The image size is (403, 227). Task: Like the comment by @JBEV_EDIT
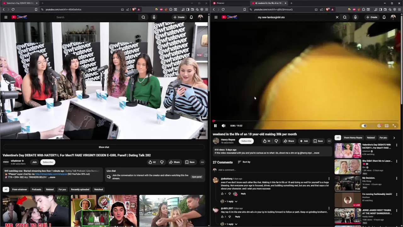pyautogui.click(x=222, y=217)
